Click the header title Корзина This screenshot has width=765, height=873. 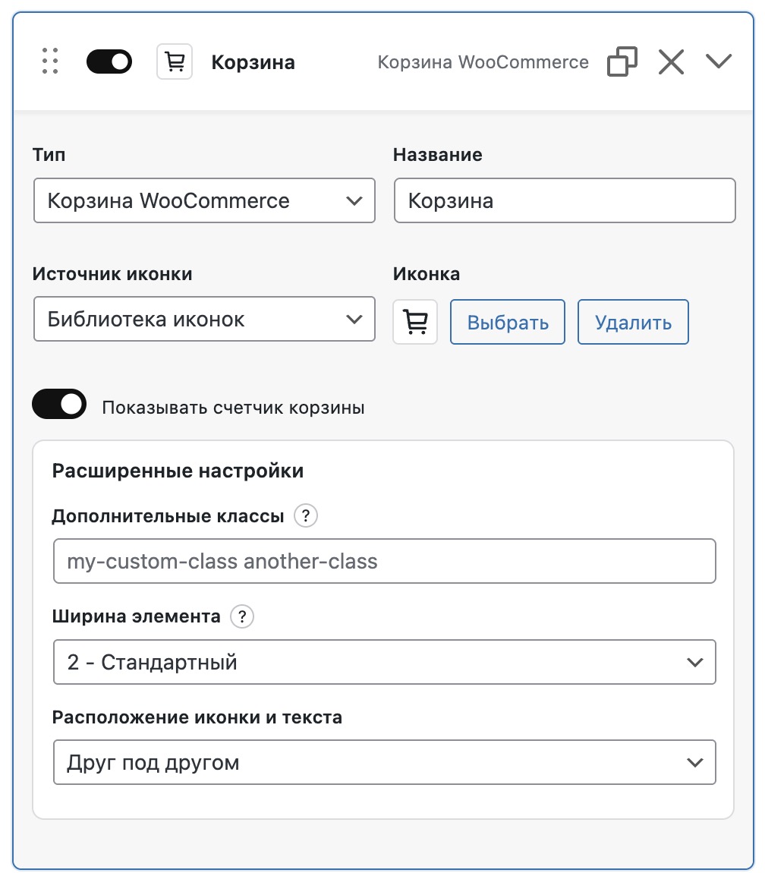(253, 61)
